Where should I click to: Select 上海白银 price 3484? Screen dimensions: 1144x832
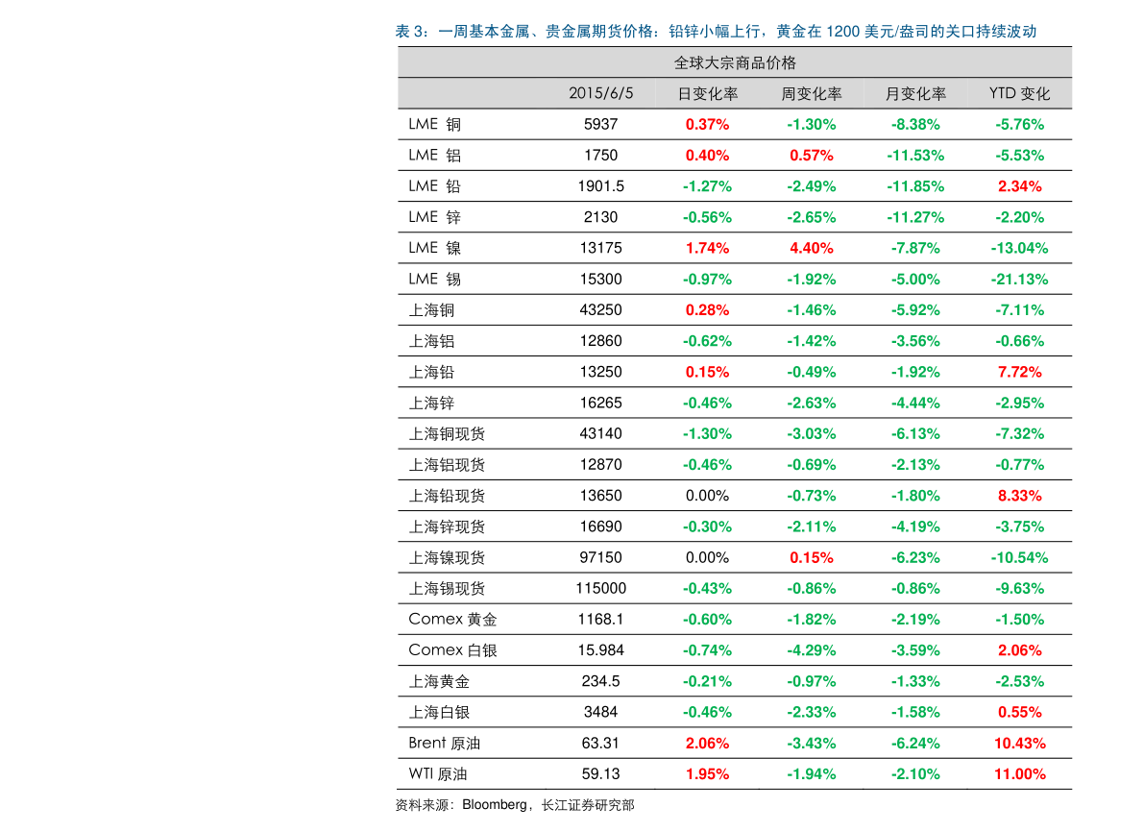point(600,712)
